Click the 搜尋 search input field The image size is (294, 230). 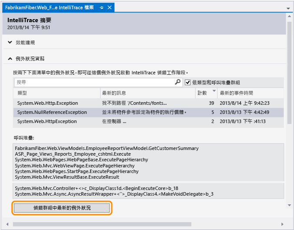98,82
